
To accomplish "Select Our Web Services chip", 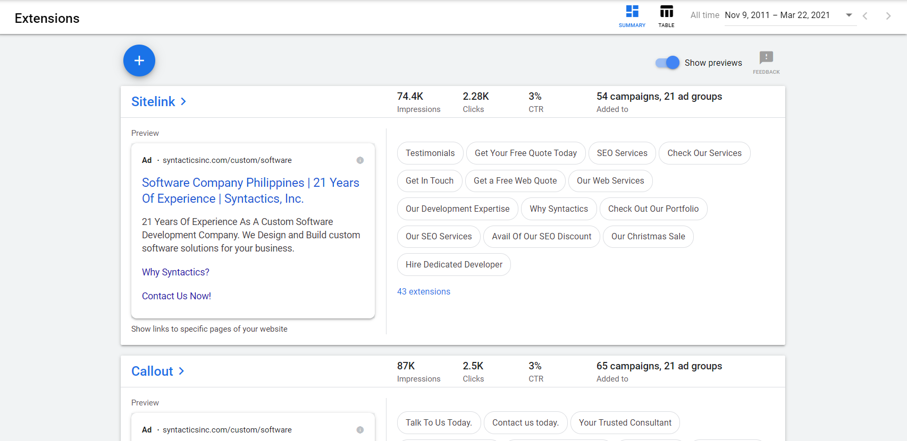I will click(610, 181).
